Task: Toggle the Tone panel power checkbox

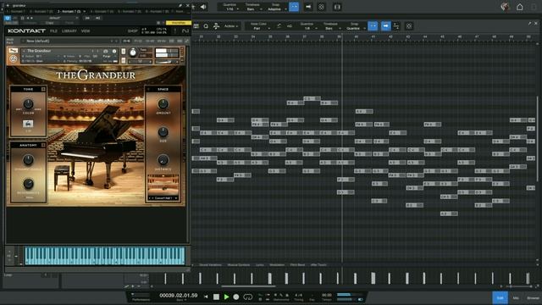Action: pos(43,89)
